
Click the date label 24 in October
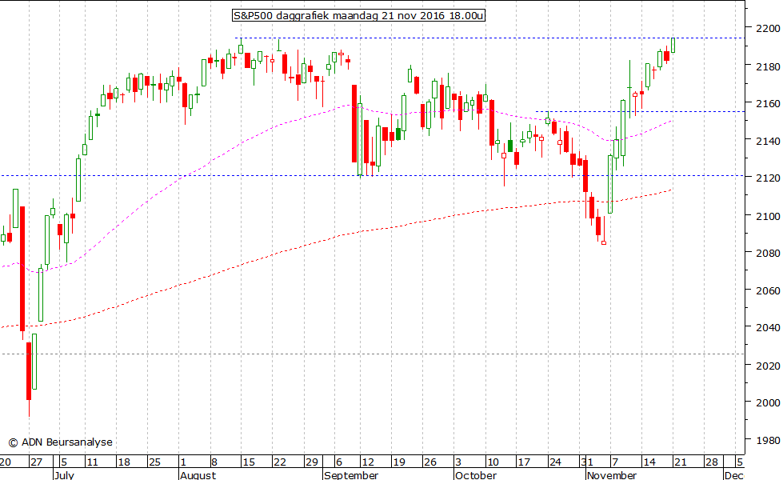point(555,462)
